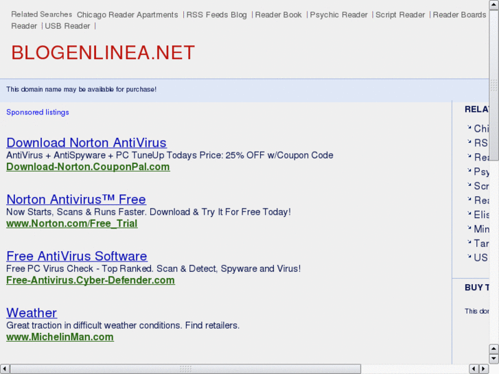Click the arrow bullet beside 'Chi' sidebar item

coord(469,128)
